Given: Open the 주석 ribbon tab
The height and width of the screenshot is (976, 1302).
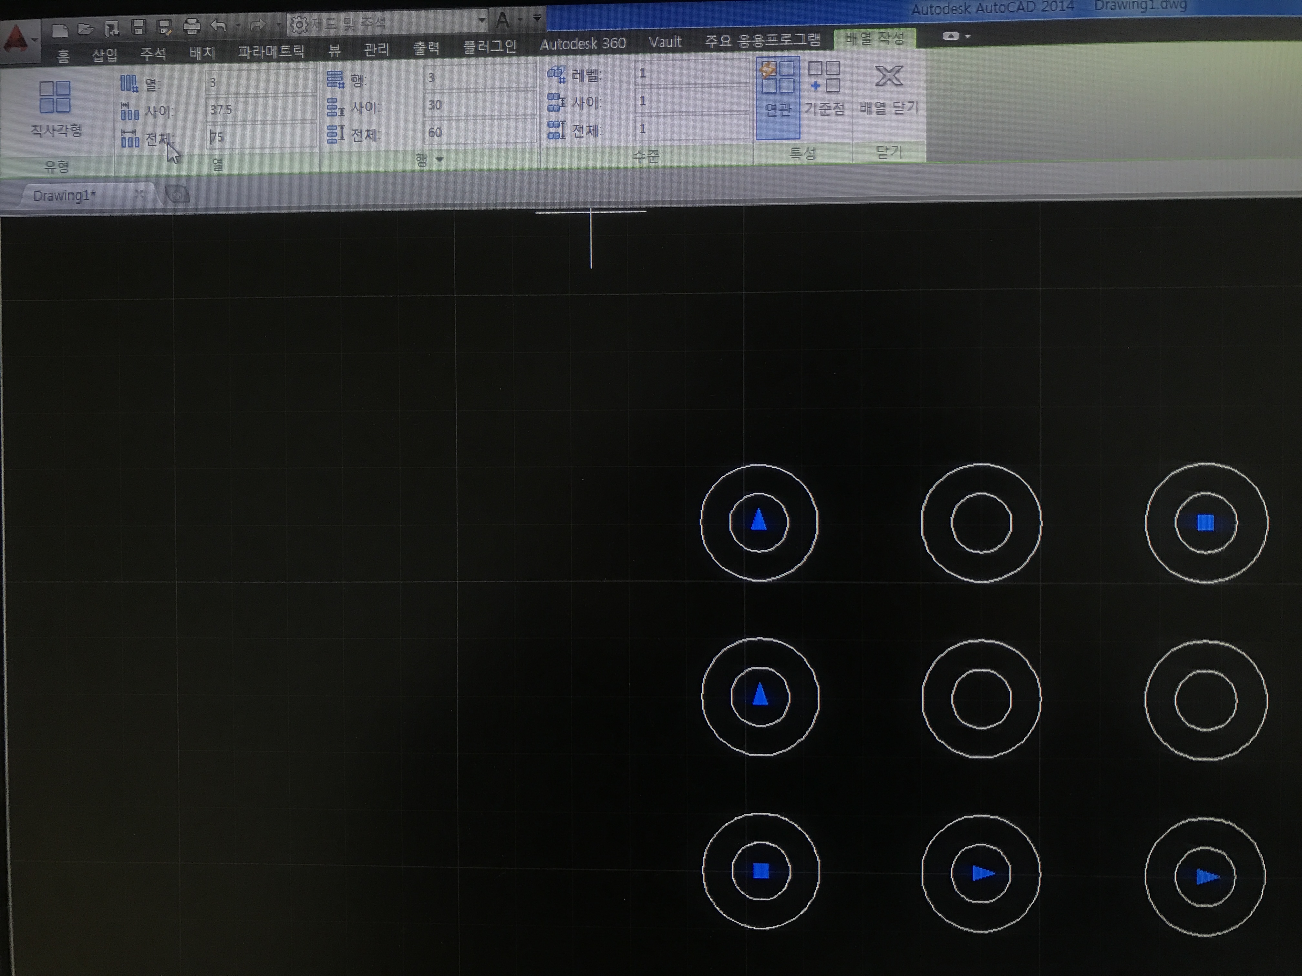Looking at the screenshot, I should point(153,54).
